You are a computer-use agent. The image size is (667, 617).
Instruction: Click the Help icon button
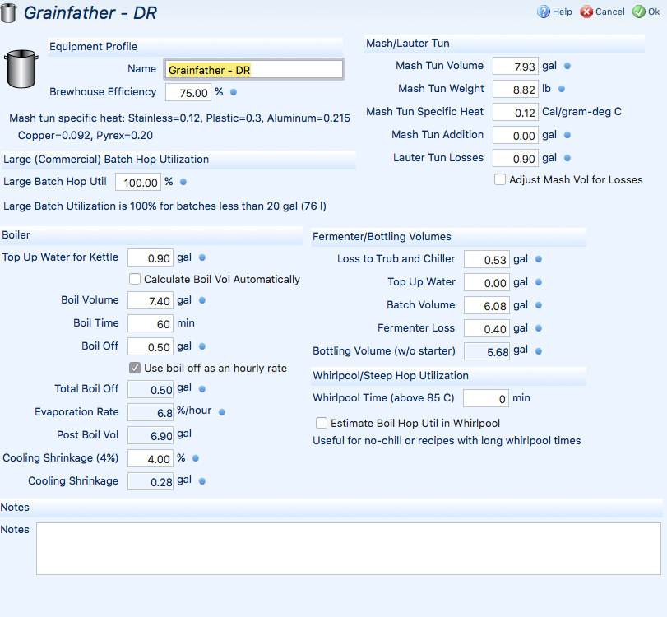pyautogui.click(x=554, y=12)
